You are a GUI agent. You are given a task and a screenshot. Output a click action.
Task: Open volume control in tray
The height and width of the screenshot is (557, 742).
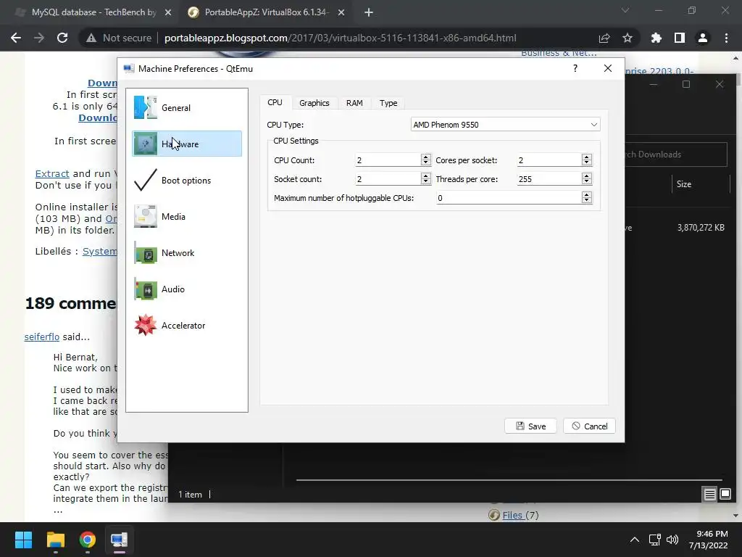pos(672,540)
